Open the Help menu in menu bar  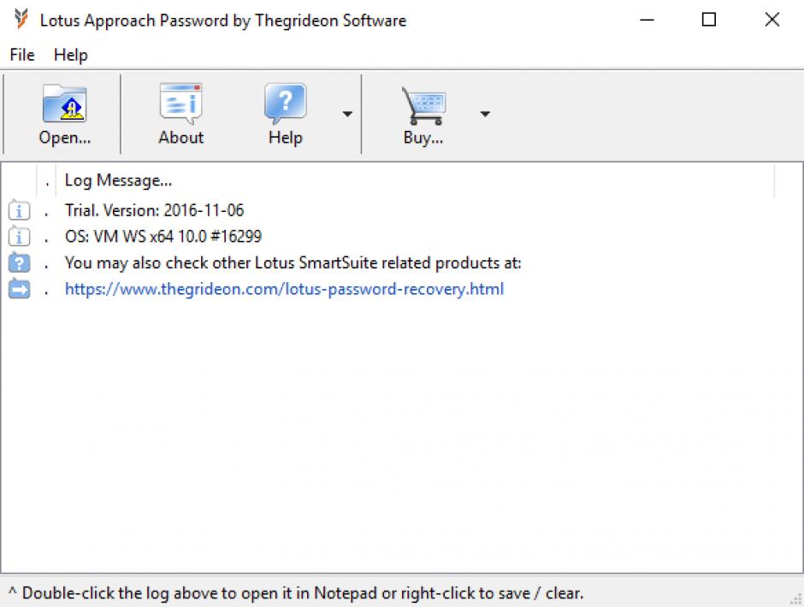tap(71, 55)
